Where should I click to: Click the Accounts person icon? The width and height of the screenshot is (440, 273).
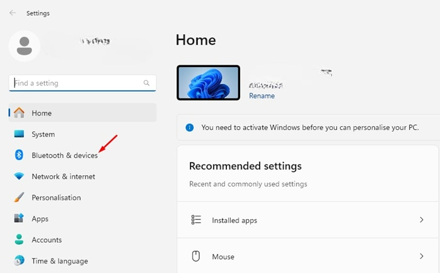click(19, 239)
